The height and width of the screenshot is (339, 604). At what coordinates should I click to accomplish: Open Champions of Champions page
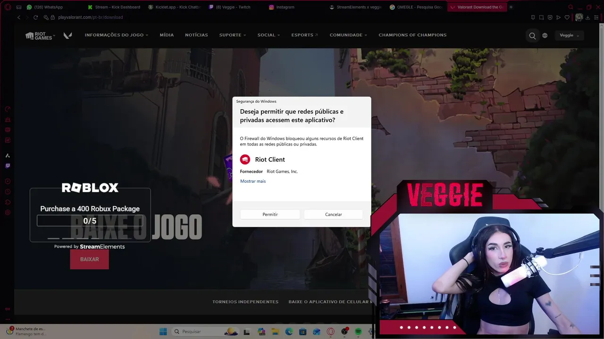(412, 35)
